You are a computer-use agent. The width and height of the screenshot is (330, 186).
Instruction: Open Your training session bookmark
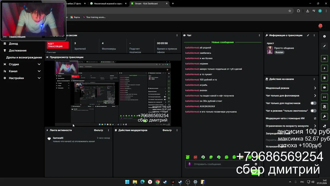94,17
